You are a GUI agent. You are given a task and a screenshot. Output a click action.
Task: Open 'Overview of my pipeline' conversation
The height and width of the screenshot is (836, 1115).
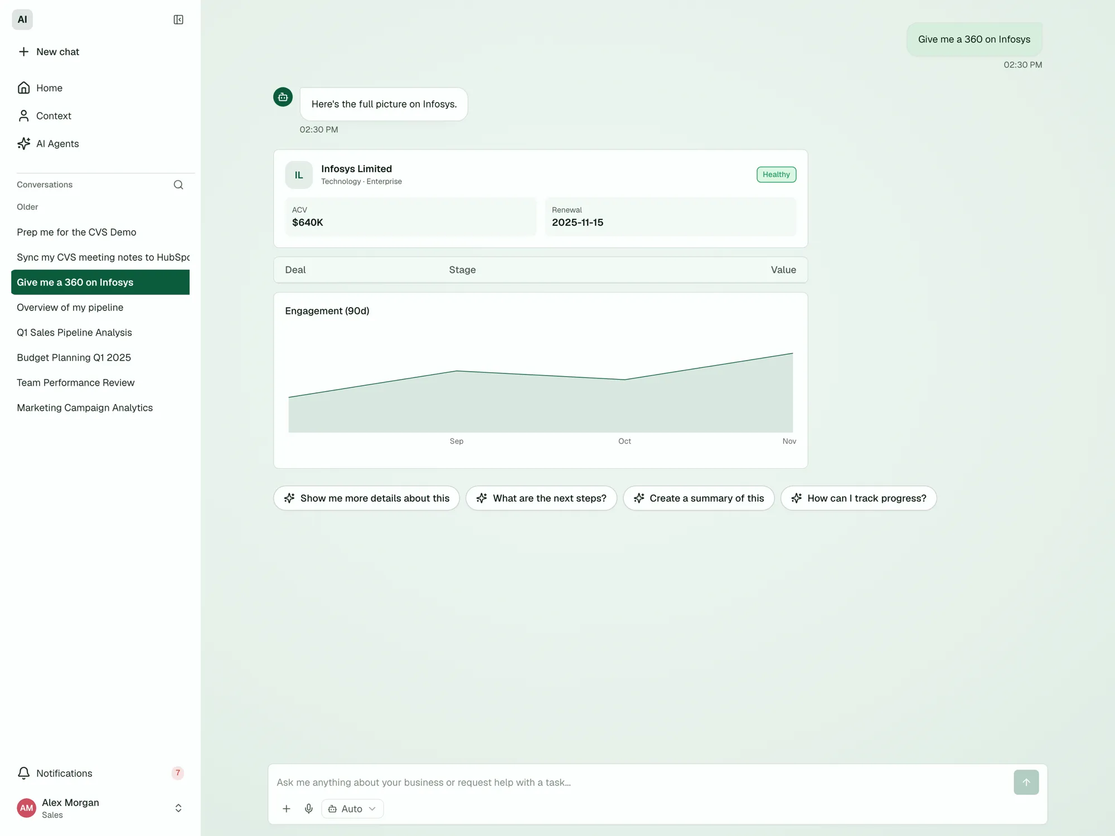(100, 308)
